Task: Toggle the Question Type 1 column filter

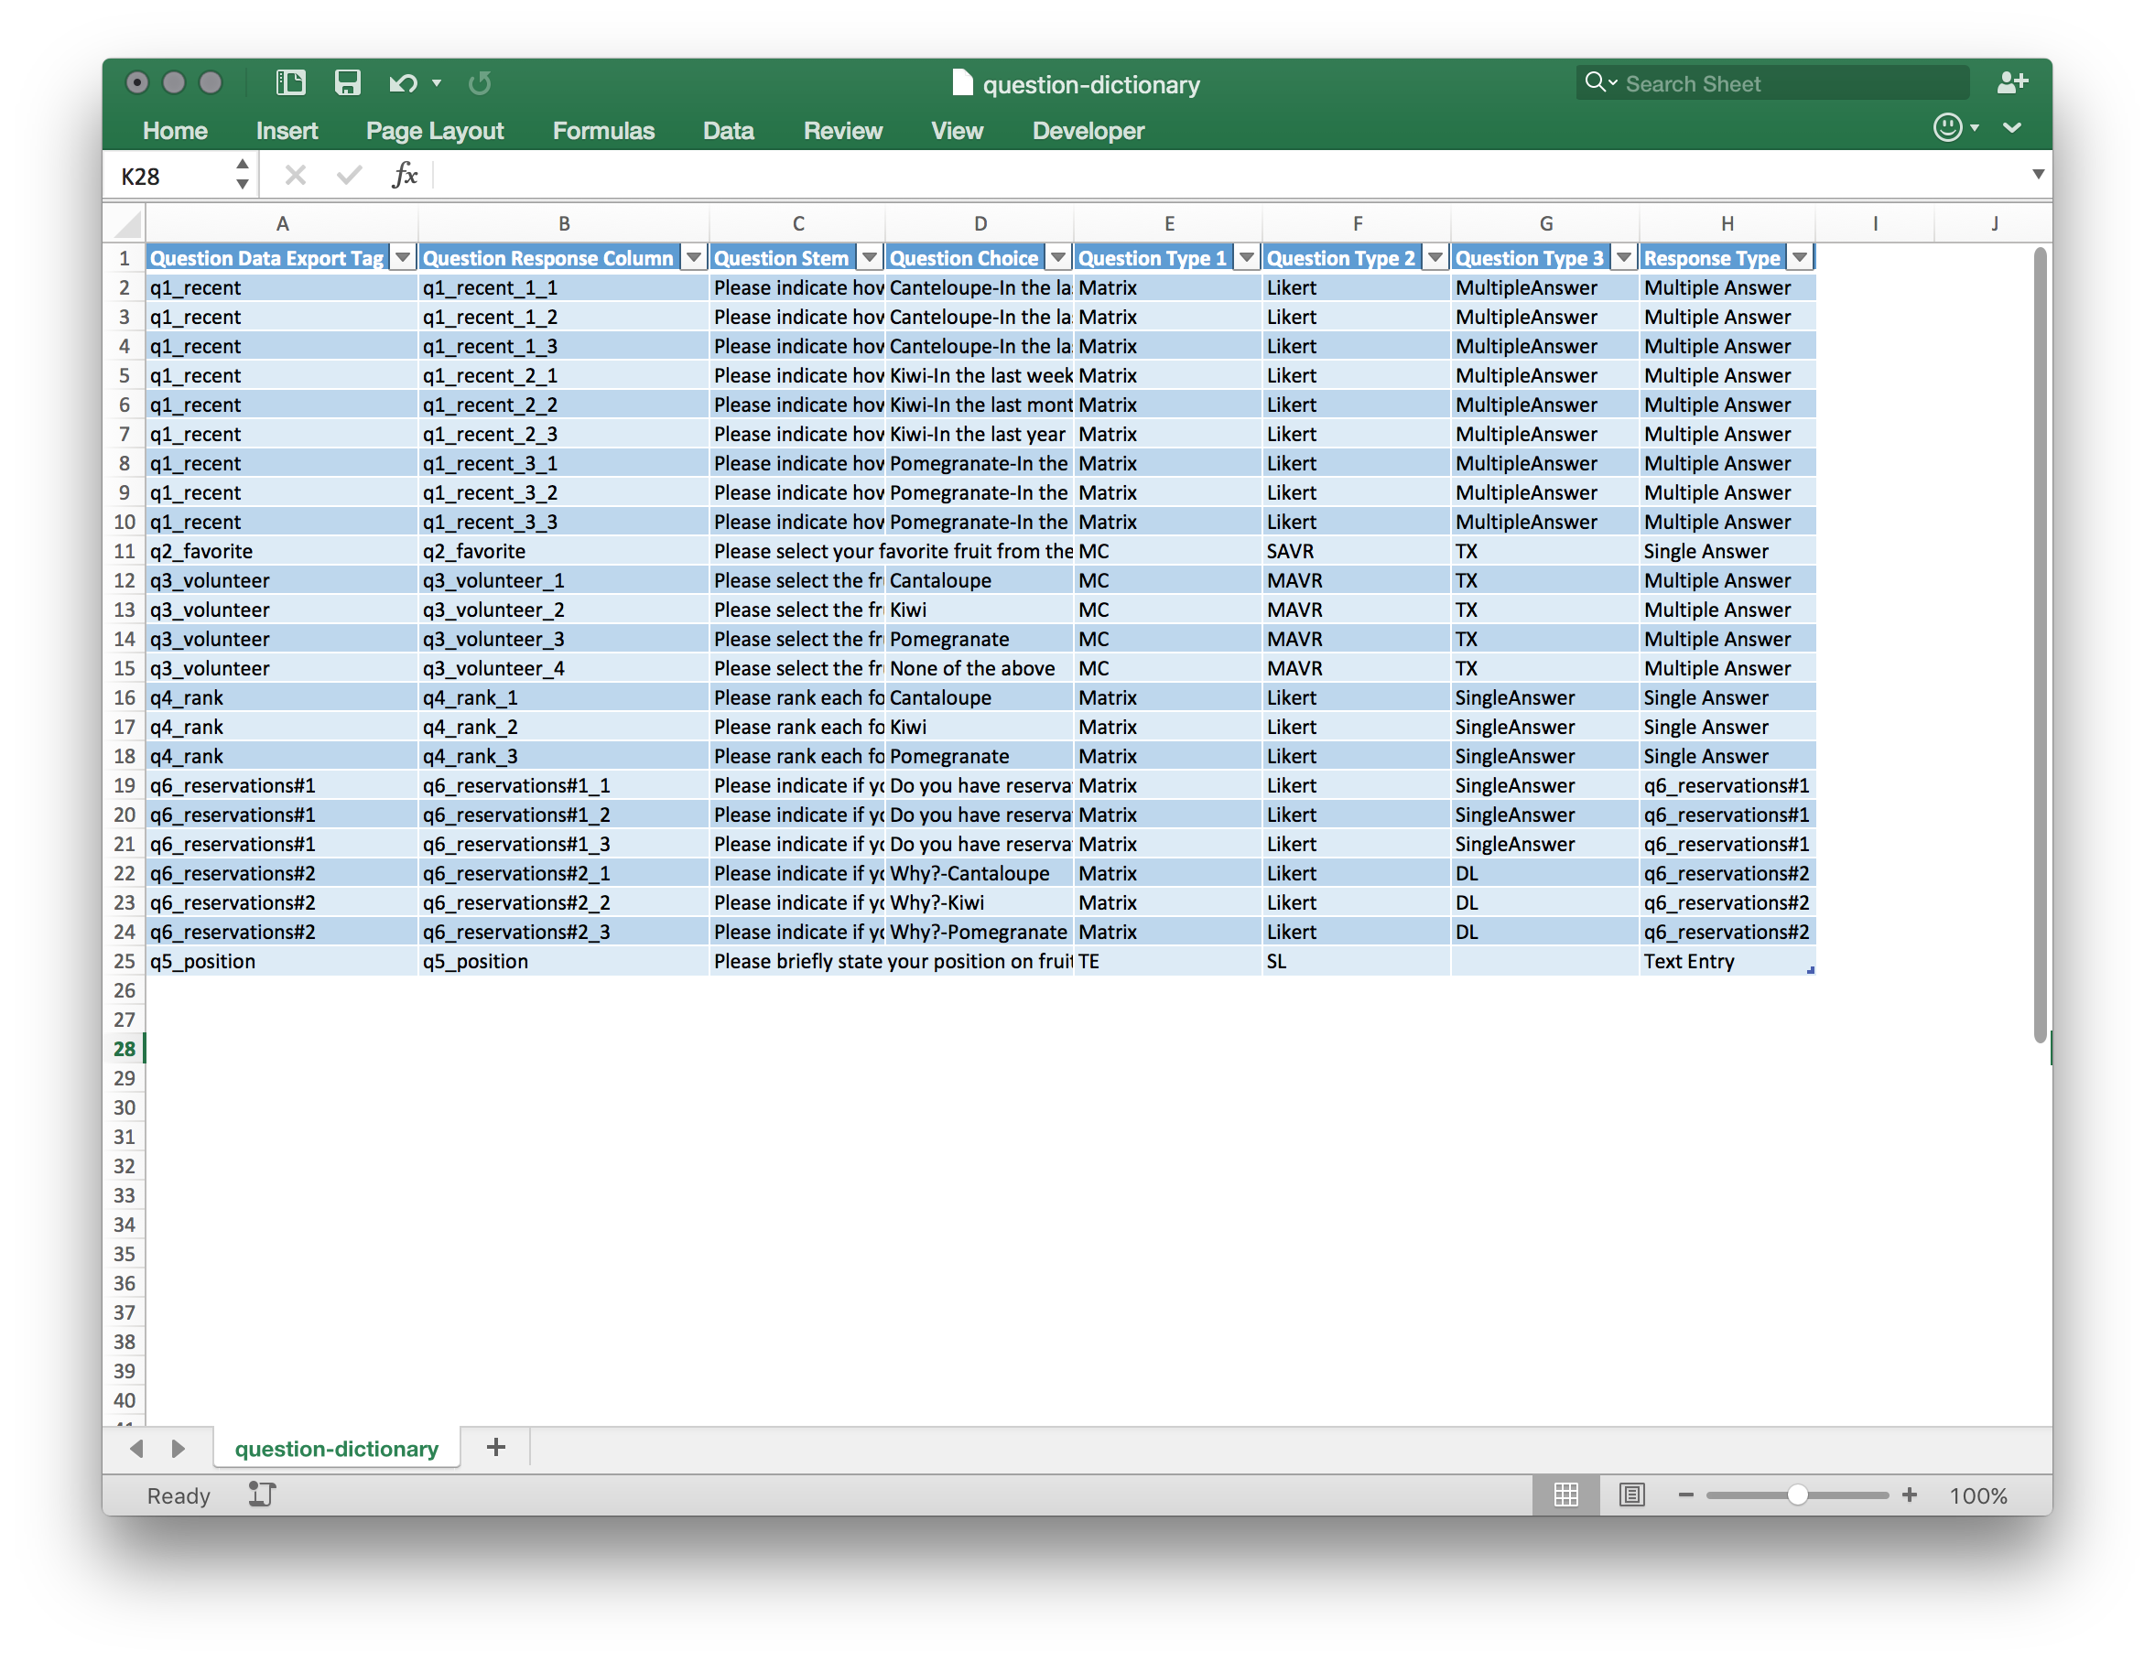Action: (1246, 256)
